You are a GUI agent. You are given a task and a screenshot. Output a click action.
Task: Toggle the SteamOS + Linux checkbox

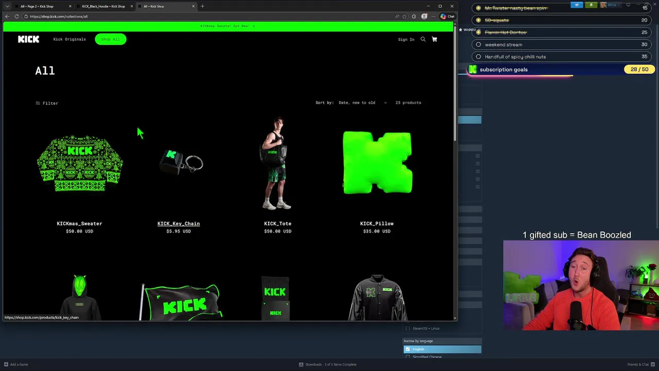(x=408, y=328)
